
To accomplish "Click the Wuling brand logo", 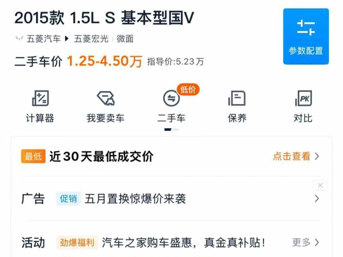I will (19, 39).
